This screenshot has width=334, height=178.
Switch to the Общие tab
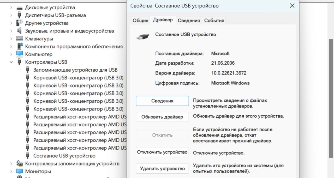click(140, 21)
